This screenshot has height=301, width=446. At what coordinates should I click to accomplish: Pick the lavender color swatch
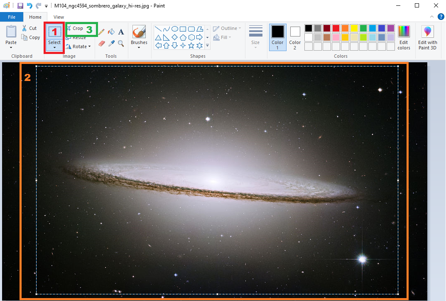391,37
